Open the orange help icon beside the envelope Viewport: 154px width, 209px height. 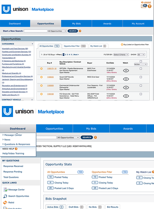coord(149,6)
